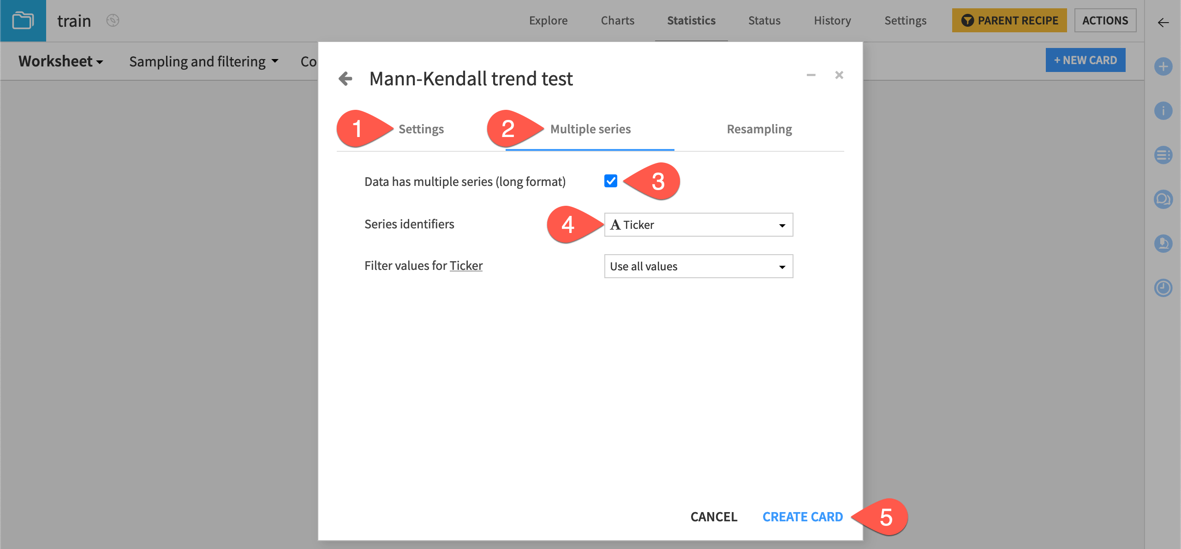
Task: Click the ACTIONS button
Action: pyautogui.click(x=1105, y=20)
